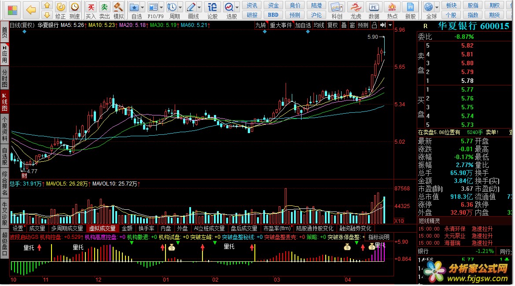Click the skip-to-end arrow icon in chart toolbar

tap(383, 25)
